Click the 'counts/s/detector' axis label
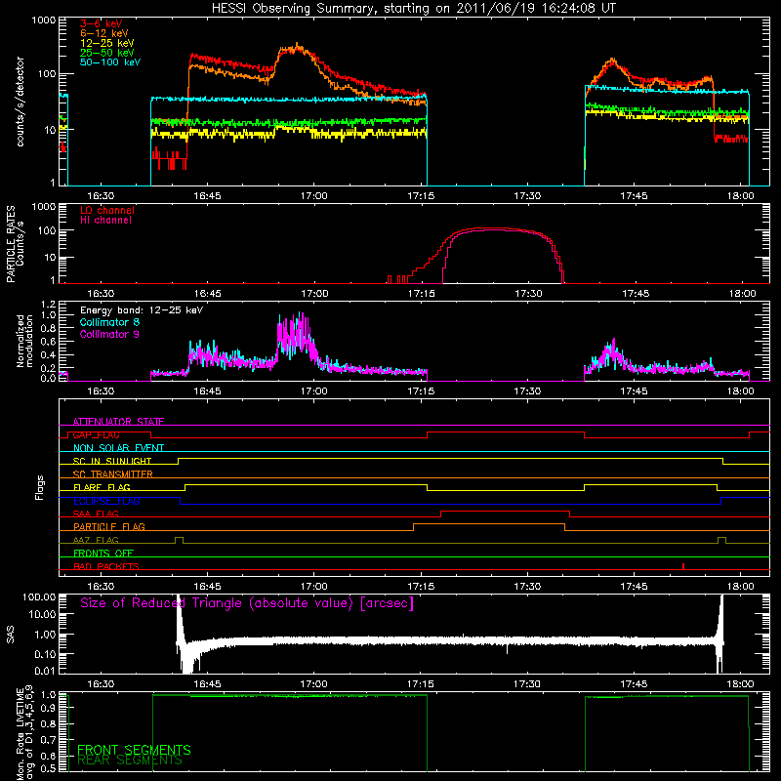Screen dimensions: 781x781 point(21,102)
